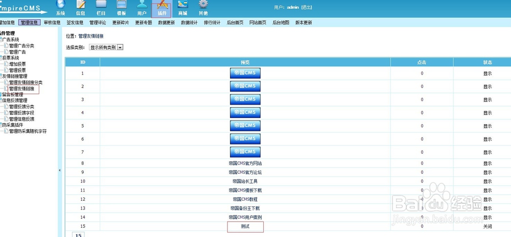Expand the 防采集插件 tree folder

[1, 125]
